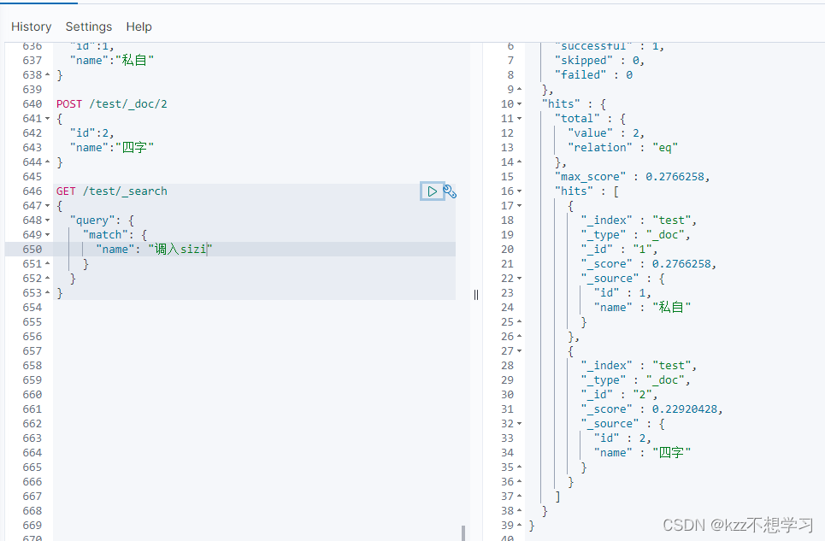The width and height of the screenshot is (825, 541).
Task: Click "max_score" : 0.2766258 in output
Action: pos(632,177)
